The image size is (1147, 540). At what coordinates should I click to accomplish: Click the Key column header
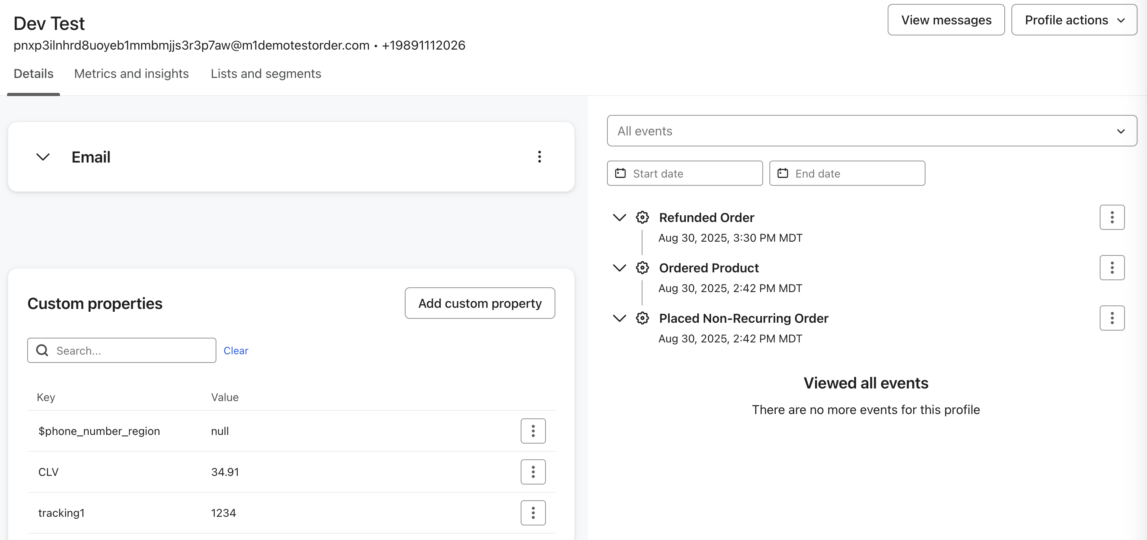tap(46, 397)
